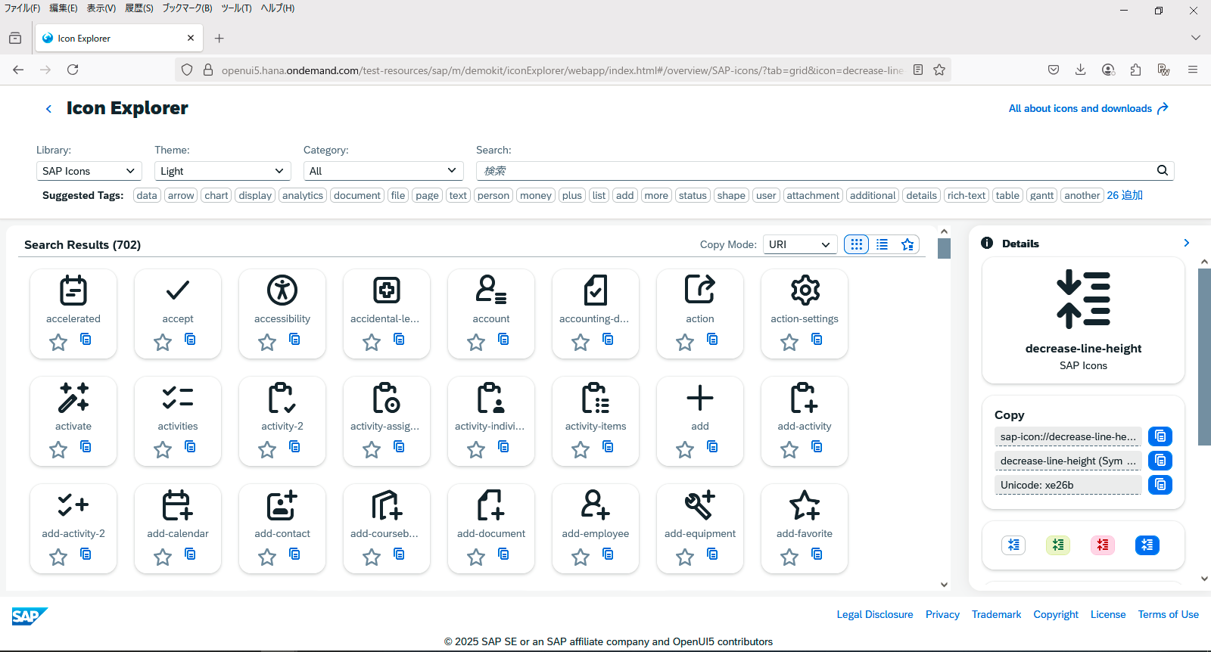Open the Theme Light dropdown
Screen dimensions: 1211x652
(x=223, y=171)
